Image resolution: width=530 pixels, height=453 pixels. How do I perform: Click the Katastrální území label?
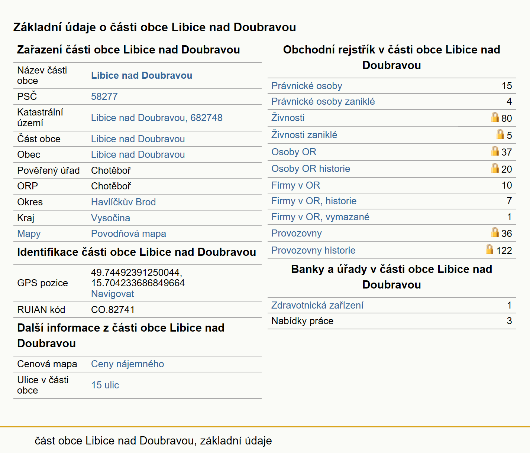coord(40,118)
